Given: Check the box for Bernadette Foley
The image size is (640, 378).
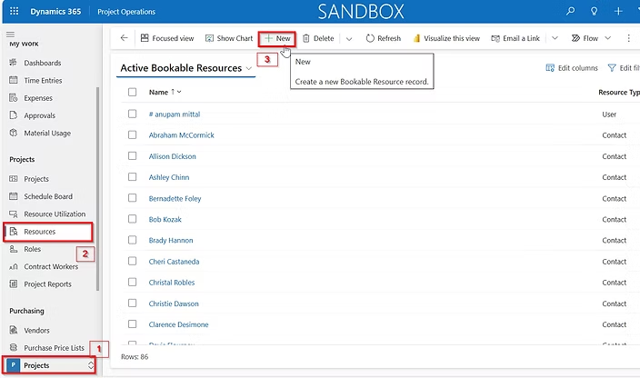Looking at the screenshot, I should coord(132,198).
